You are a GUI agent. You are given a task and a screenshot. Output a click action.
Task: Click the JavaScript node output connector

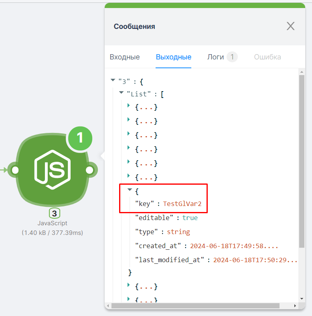click(90, 170)
